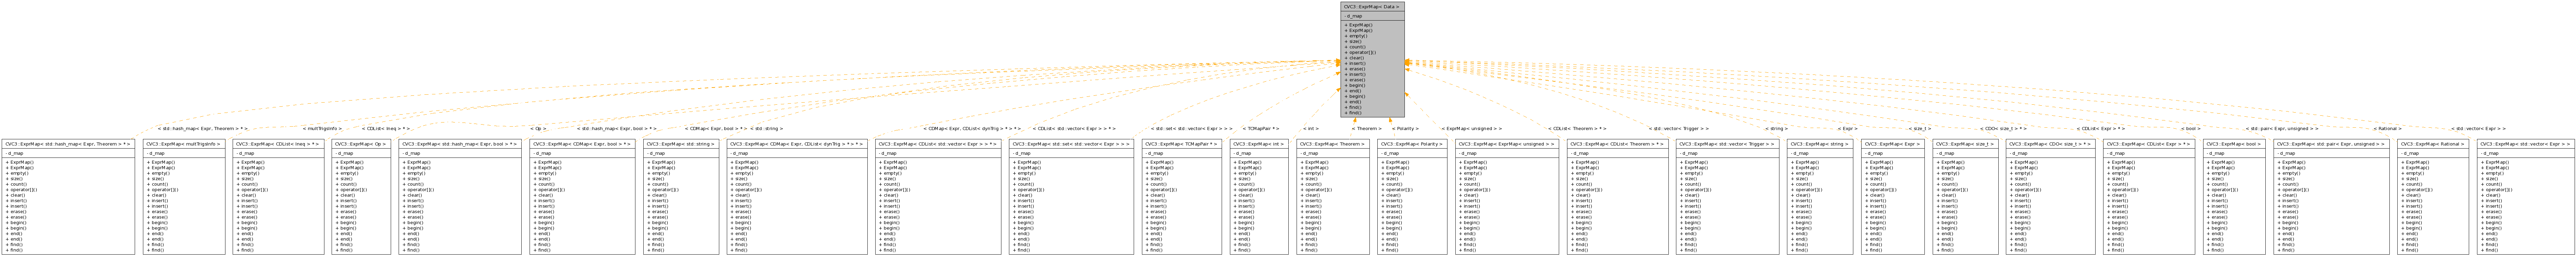Open ExprMap< std::hash_map< Expr, Theorem > * > node
The height and width of the screenshot is (256, 2576).
(68, 144)
